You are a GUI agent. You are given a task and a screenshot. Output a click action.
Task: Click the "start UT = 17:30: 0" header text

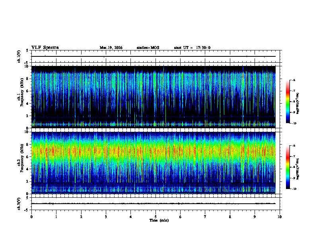192,48
